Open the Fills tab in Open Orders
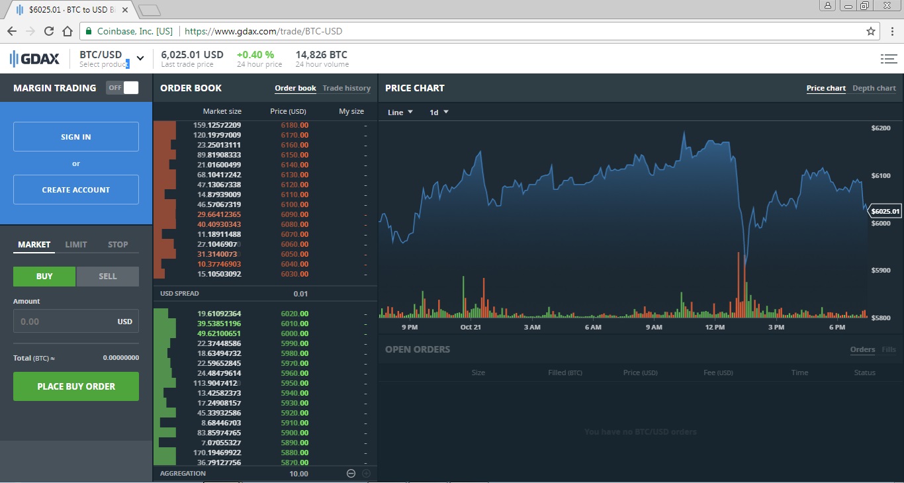This screenshot has width=904, height=483. 889,349
